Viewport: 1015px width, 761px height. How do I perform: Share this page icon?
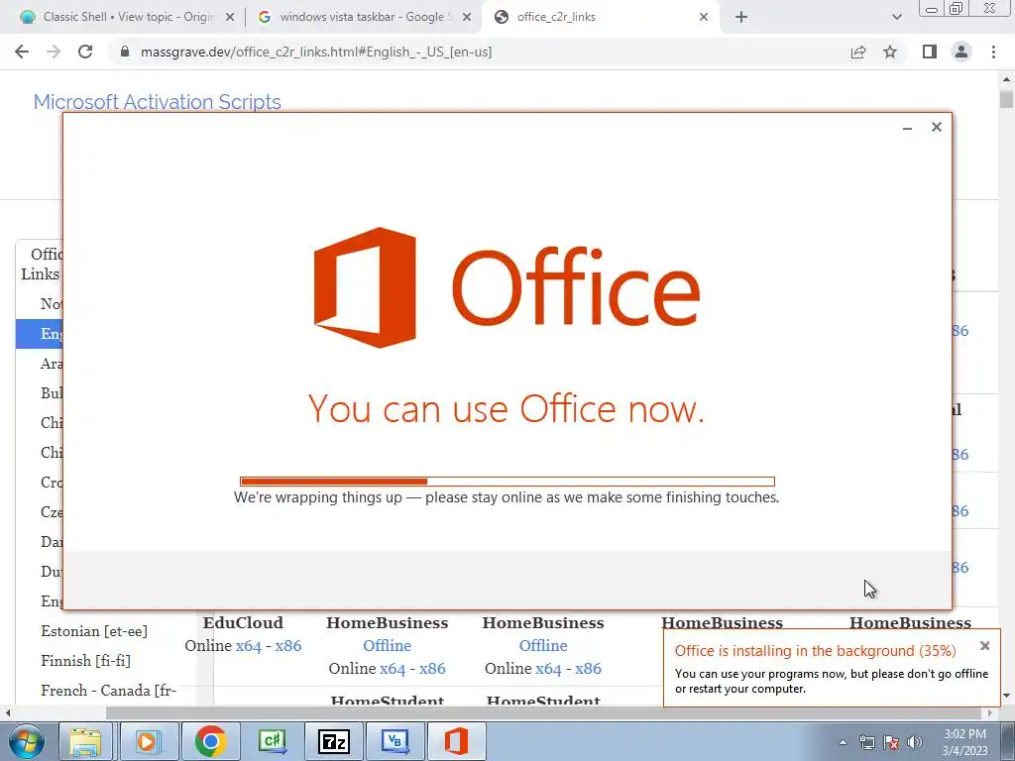[x=858, y=52]
